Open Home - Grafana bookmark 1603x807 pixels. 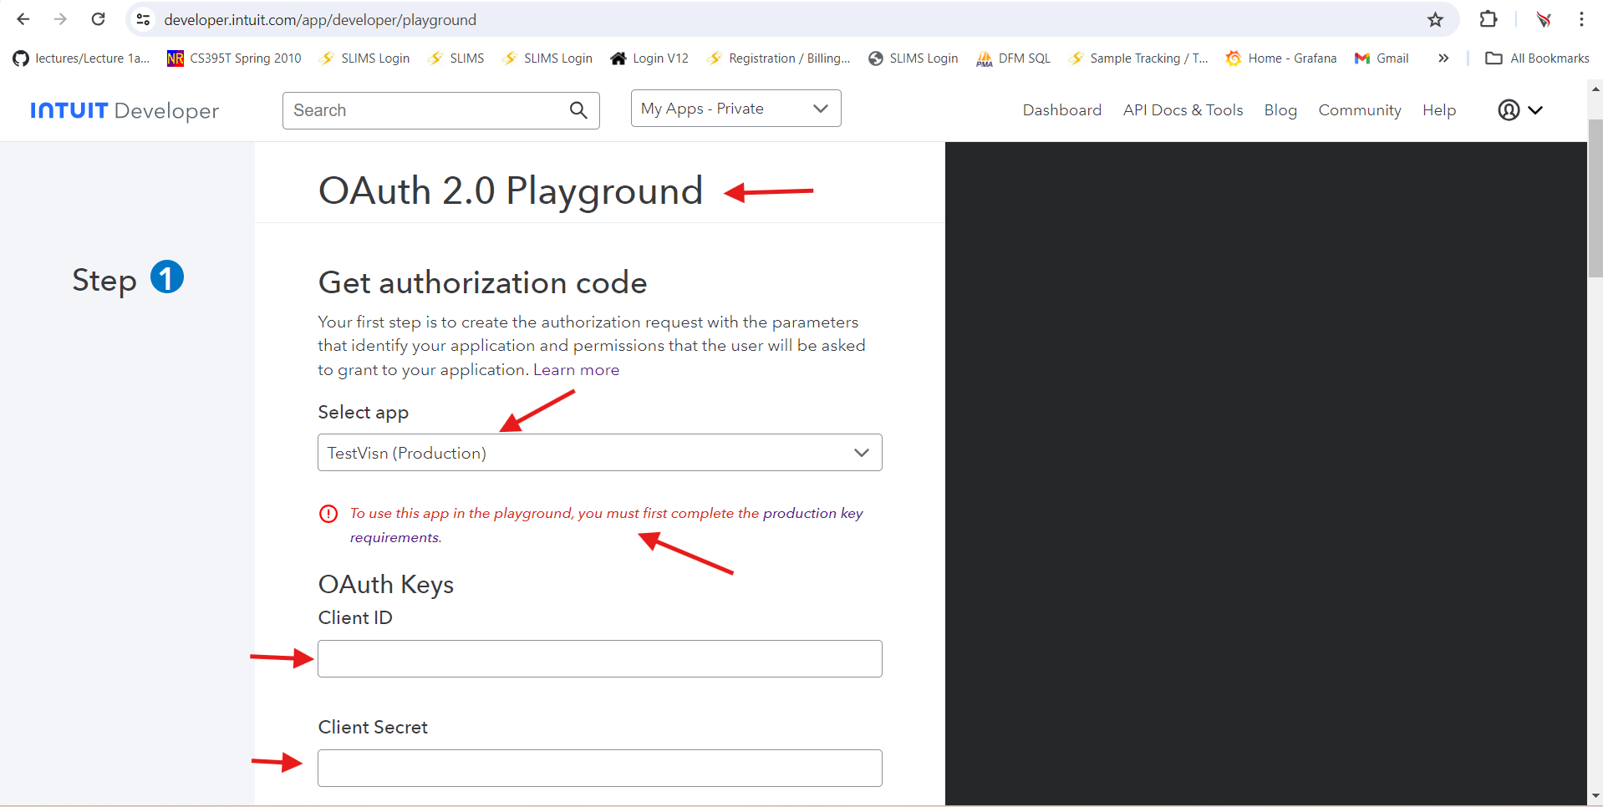[1281, 58]
